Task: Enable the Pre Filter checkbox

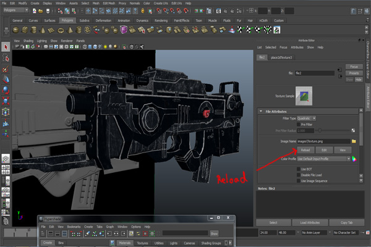Action: tap(299, 124)
